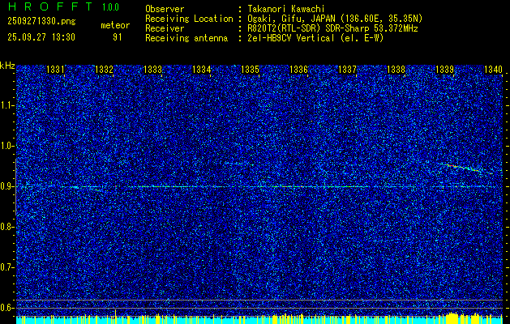510x324 pixels.
Task: Click the Observer field label
Action: pos(165,9)
